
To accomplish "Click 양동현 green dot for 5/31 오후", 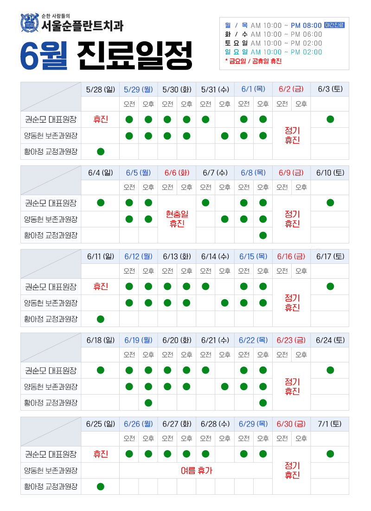I will pyautogui.click(x=224, y=136).
